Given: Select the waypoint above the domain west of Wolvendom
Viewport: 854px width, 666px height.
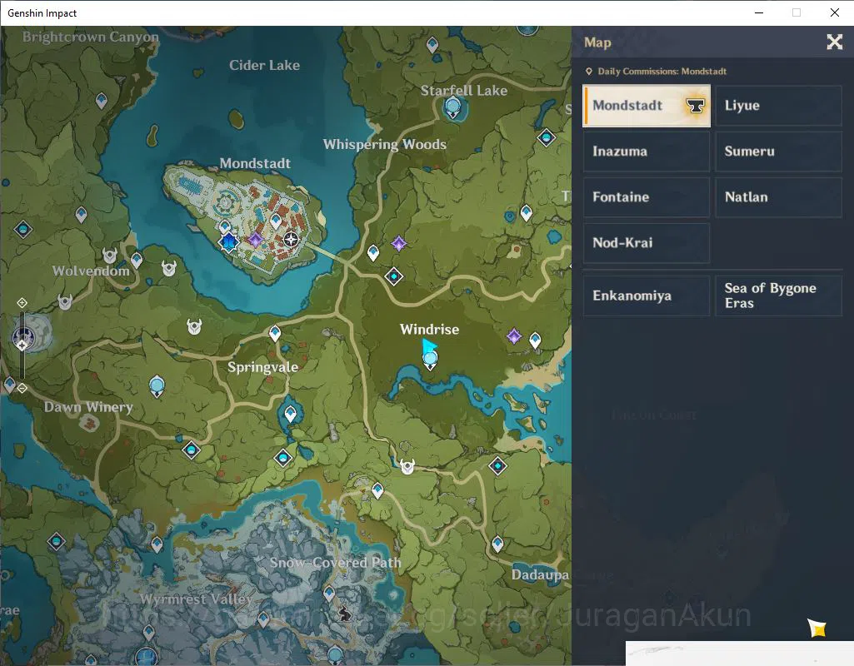Looking at the screenshot, I should 81,215.
